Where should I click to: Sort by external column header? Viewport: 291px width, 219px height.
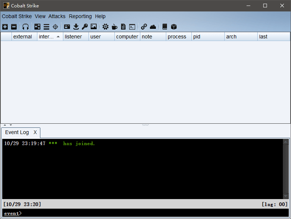(x=24, y=37)
